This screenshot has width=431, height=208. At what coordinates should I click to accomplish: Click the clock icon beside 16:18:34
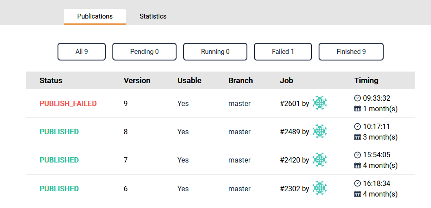click(358, 183)
